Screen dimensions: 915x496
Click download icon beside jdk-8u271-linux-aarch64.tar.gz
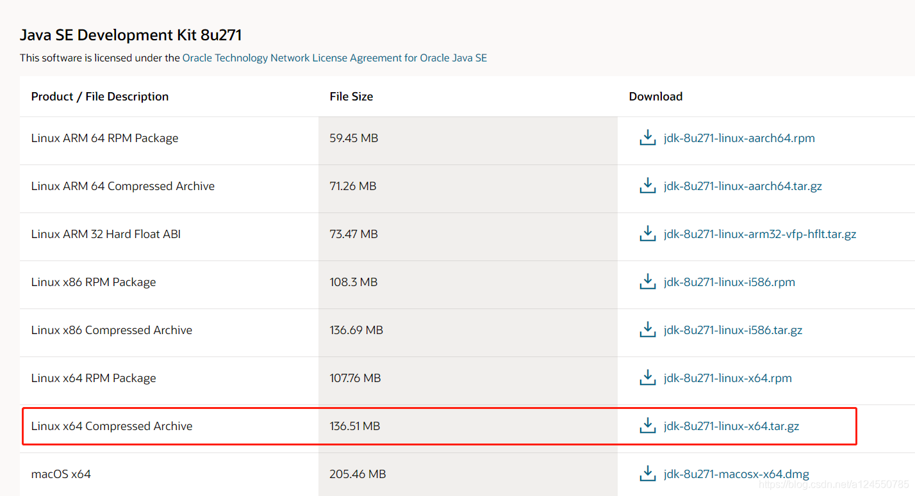tap(648, 186)
